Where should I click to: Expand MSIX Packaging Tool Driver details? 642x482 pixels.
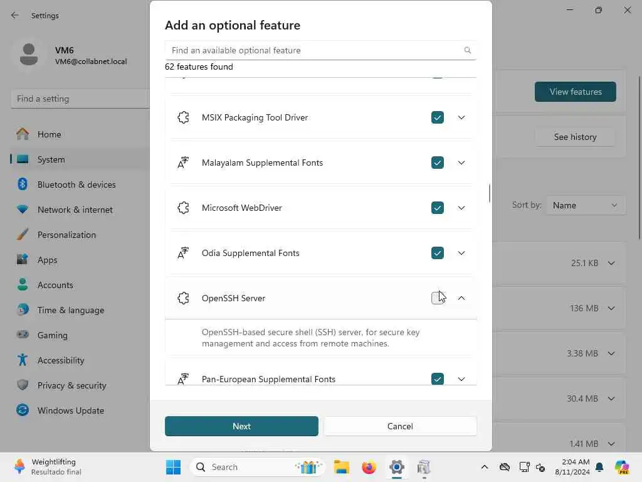[x=461, y=117]
